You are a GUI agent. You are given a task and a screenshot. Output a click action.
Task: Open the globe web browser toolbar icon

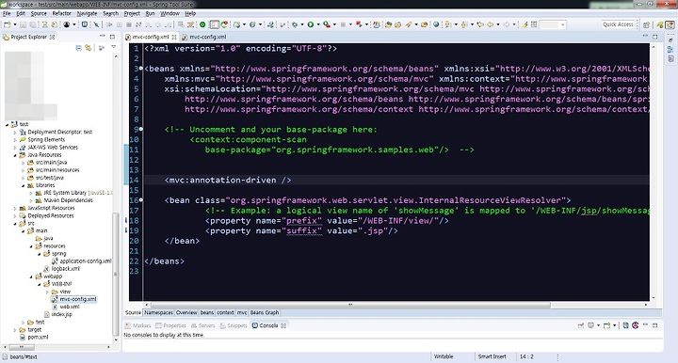[x=436, y=25]
